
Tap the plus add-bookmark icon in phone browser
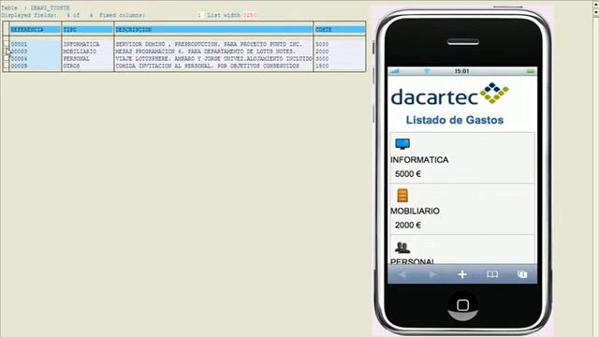pyautogui.click(x=462, y=274)
